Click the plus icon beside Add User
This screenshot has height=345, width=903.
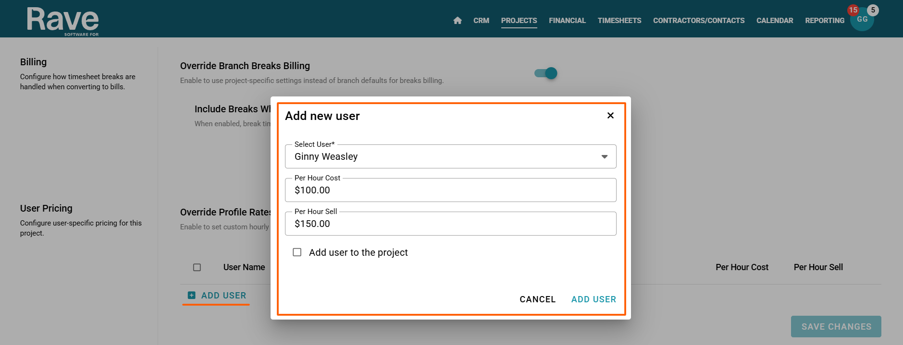[192, 296]
